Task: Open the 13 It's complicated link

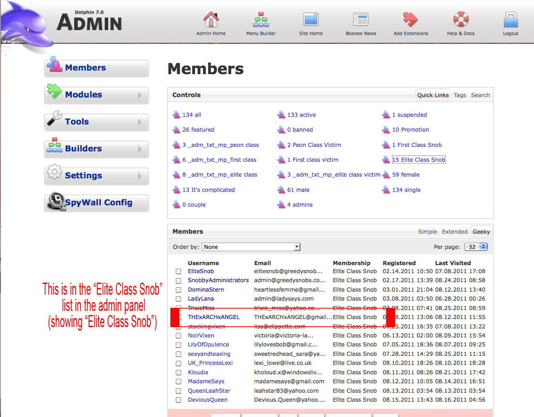Action: [209, 190]
